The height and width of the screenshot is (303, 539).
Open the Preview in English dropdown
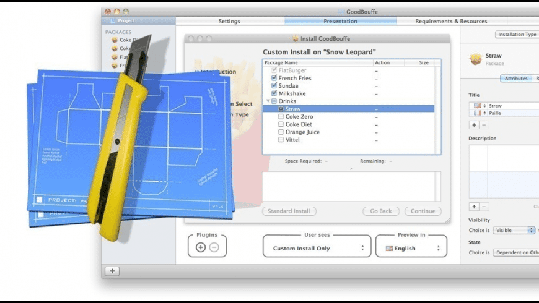(x=412, y=248)
